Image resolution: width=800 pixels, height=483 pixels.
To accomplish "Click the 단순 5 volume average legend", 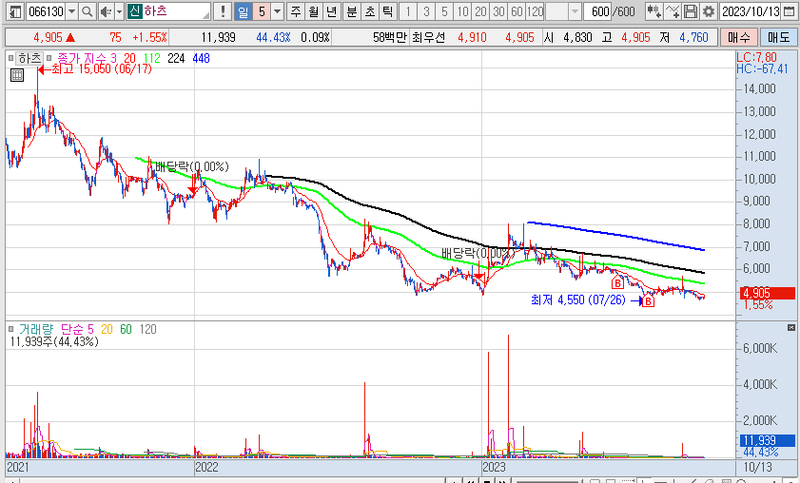I will coord(78,329).
